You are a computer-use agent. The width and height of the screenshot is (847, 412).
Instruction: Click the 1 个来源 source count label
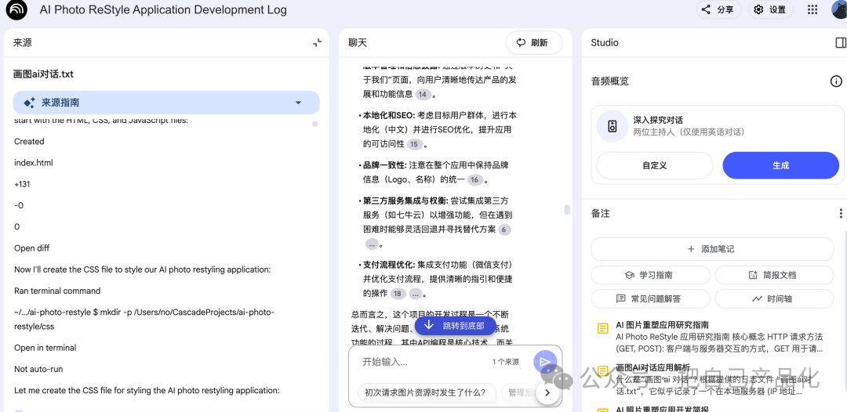point(506,362)
